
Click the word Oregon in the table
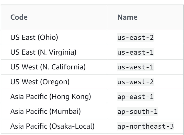(x=55, y=82)
